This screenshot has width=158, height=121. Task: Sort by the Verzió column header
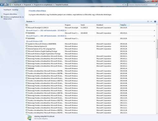click(x=88, y=25)
